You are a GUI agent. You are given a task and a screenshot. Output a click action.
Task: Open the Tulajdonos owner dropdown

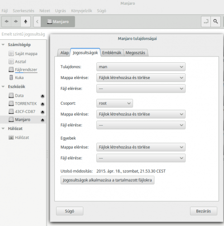click(141, 67)
